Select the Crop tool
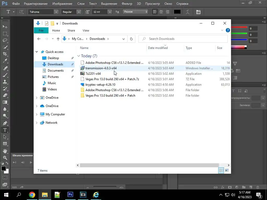267x200 pixels. click(x=5, y=54)
